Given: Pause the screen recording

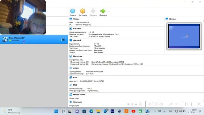Looking at the screenshot, I should [x=186, y=104].
